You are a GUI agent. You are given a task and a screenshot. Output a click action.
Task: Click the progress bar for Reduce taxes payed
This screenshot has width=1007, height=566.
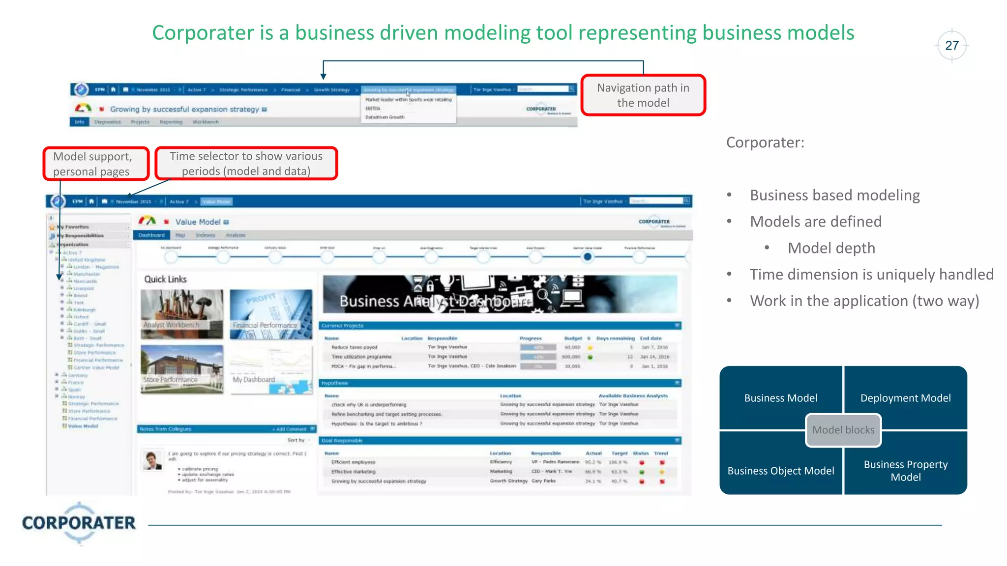pyautogui.click(x=538, y=347)
